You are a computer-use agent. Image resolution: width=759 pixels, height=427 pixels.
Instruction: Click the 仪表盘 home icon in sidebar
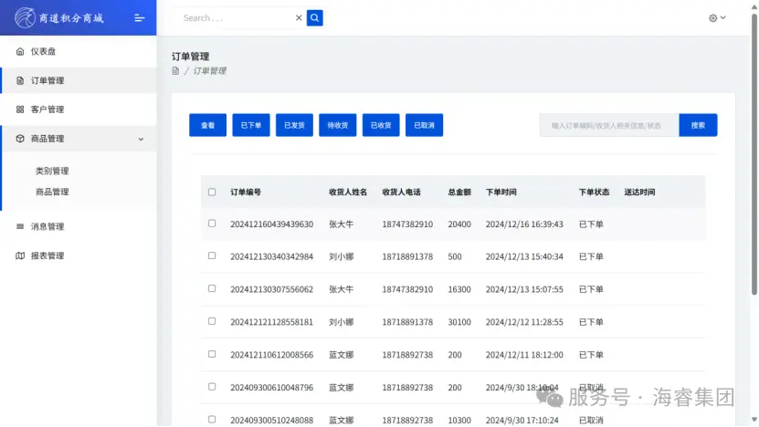tap(20, 51)
